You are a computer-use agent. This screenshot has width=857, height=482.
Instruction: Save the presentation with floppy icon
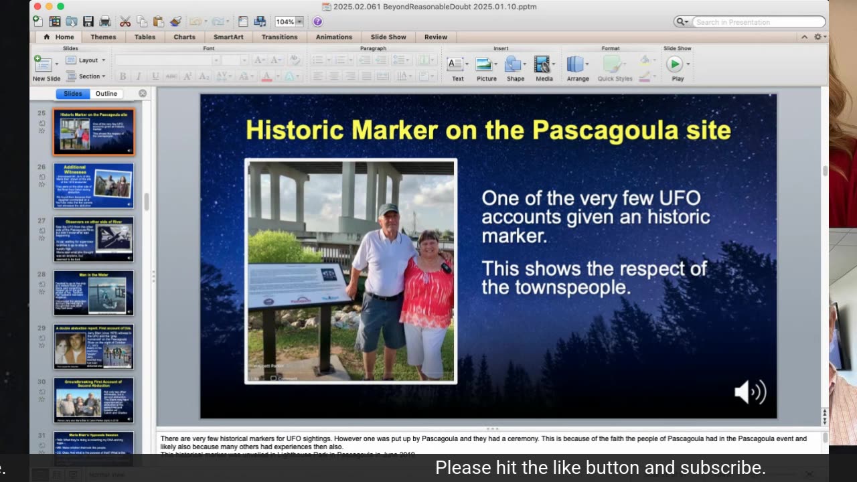click(x=88, y=21)
